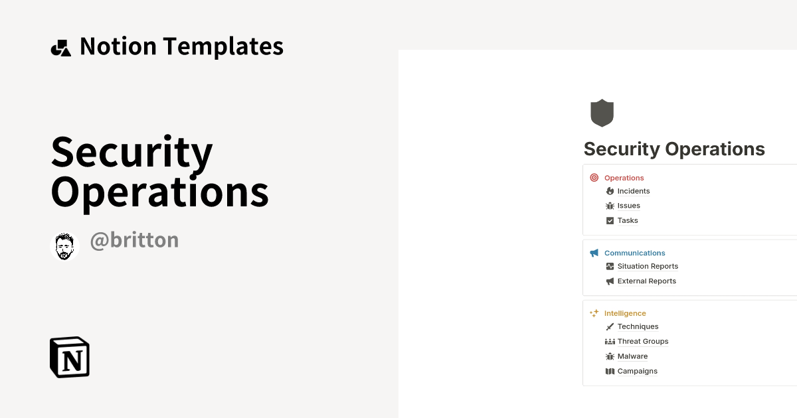
Task: Click the checked-box icon next to Tasks
Action: 610,220
